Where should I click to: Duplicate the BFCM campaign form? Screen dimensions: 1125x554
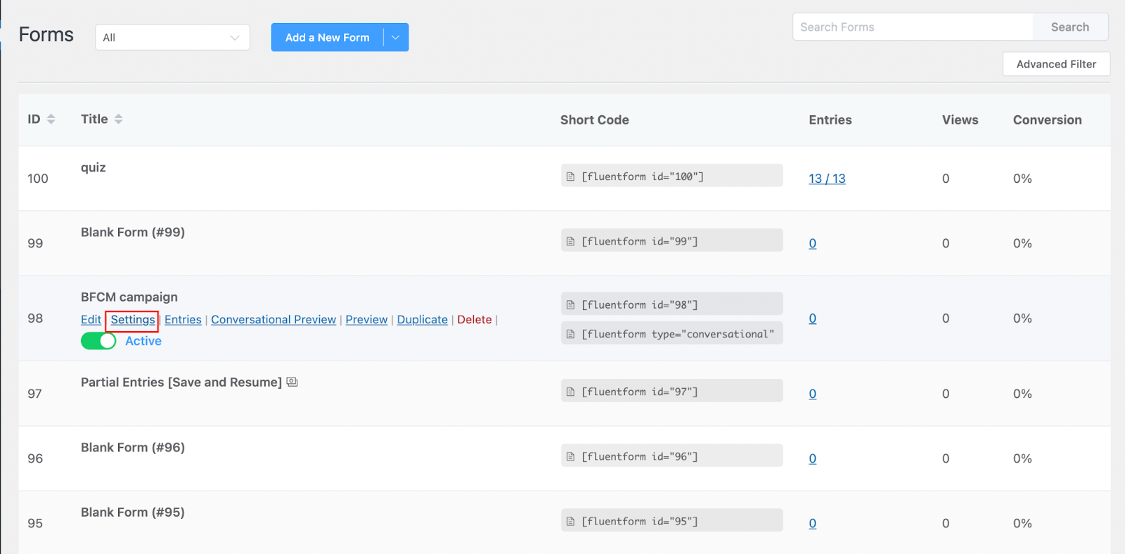pos(423,319)
